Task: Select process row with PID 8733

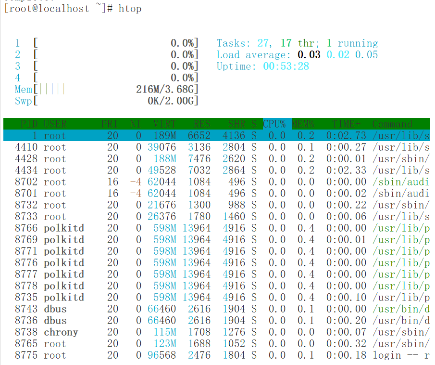Action: [x=217, y=217]
